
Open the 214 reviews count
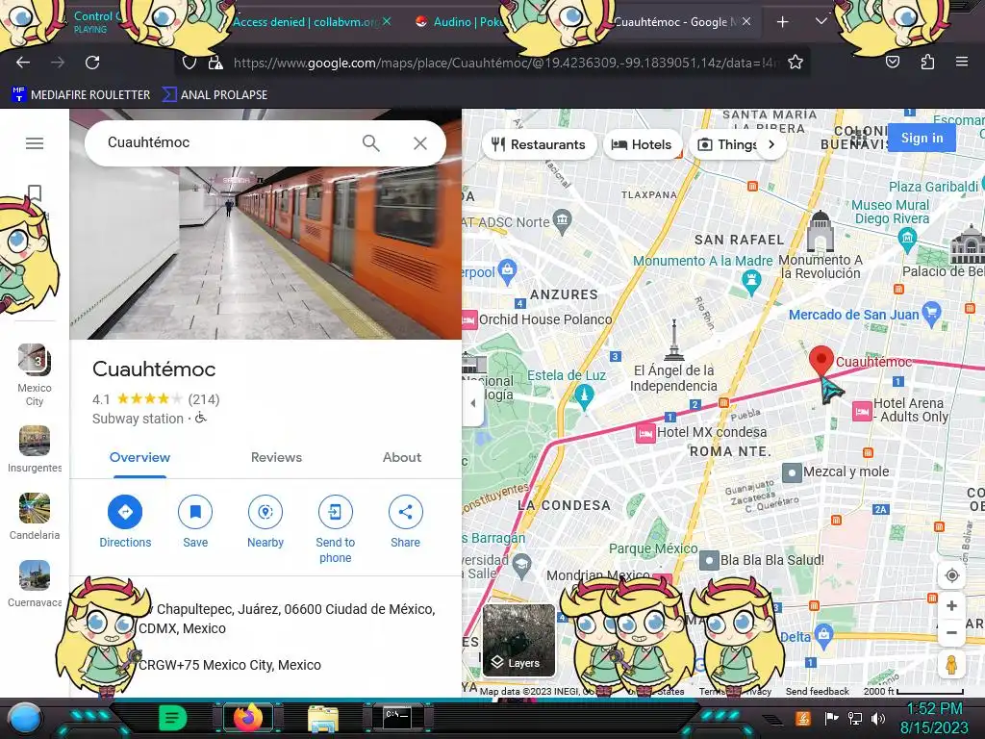click(x=204, y=399)
